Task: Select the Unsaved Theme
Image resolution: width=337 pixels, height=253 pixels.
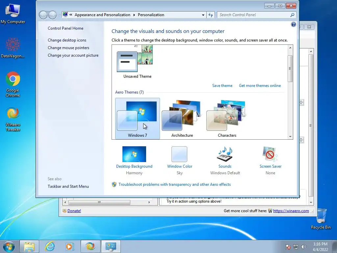Action: [138, 62]
